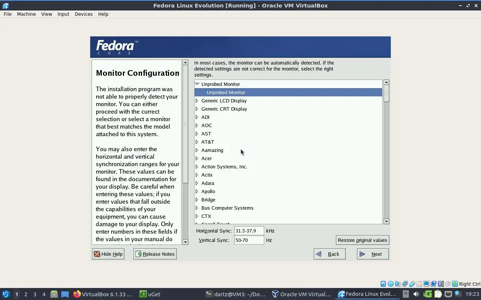This screenshot has height=300, width=481.
Task: Click the Hide Help button
Action: coord(108,254)
